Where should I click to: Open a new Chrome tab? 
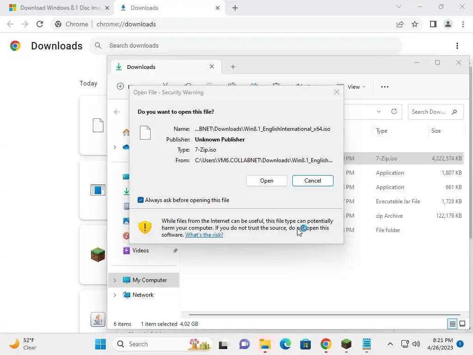coord(235,8)
